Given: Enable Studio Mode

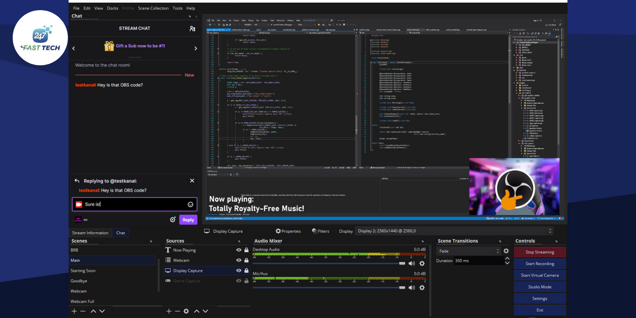Looking at the screenshot, I should (x=540, y=287).
